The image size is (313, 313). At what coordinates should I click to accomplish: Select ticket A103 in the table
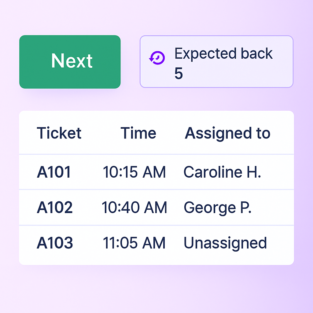55,243
